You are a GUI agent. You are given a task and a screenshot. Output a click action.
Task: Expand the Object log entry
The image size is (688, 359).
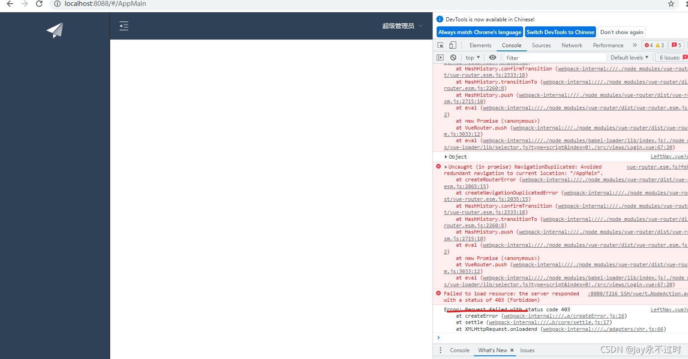click(x=446, y=157)
